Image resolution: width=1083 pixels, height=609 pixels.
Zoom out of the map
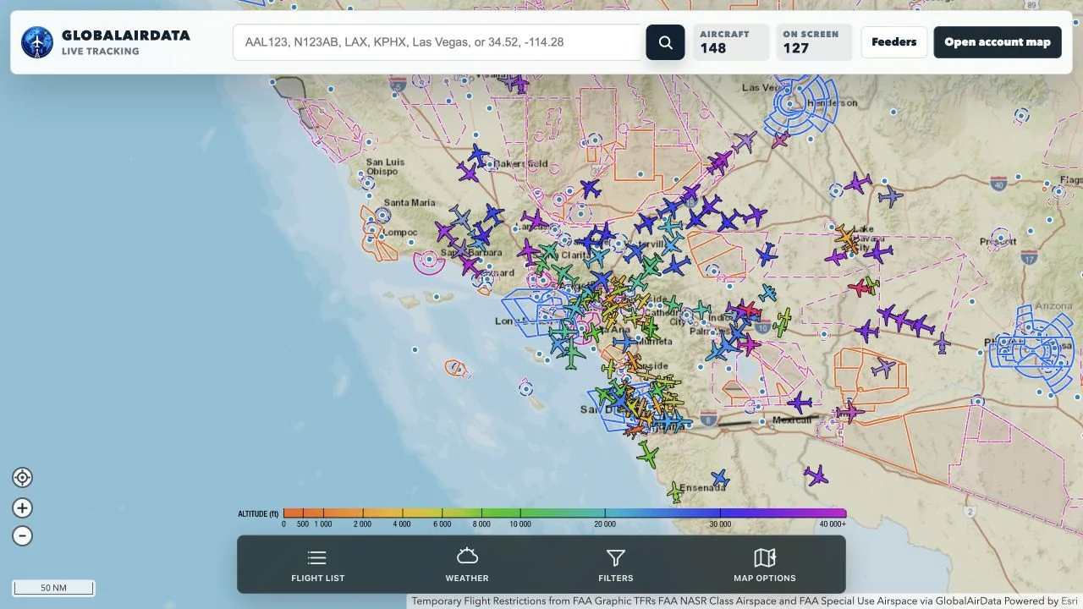click(22, 535)
